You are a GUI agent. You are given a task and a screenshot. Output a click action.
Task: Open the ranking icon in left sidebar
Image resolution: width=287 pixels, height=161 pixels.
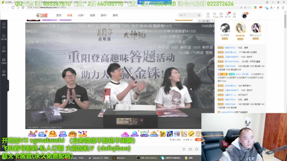[4, 37]
